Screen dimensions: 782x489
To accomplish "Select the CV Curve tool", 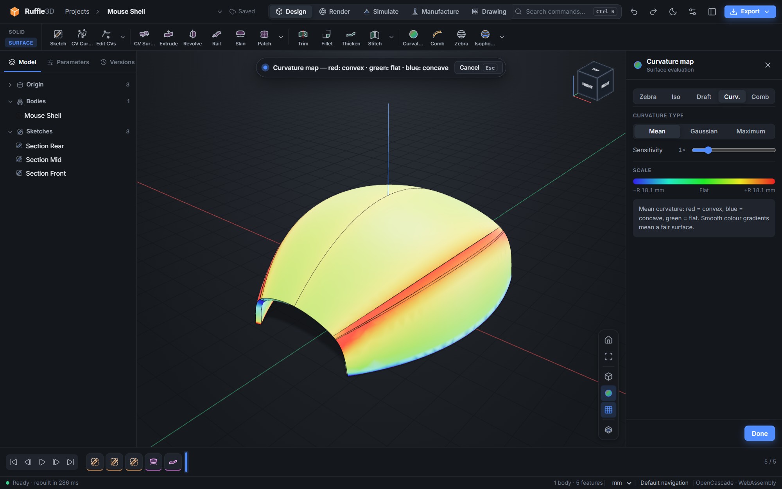I will [x=82, y=38].
